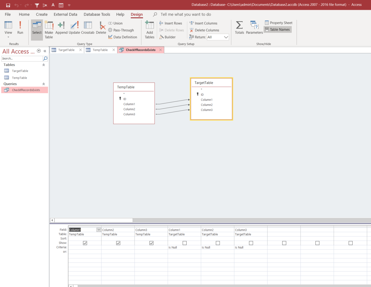Viewport: 371px width, 287px height.
Task: Close the CheckIfRecordsExists query tab
Action: 161,50
